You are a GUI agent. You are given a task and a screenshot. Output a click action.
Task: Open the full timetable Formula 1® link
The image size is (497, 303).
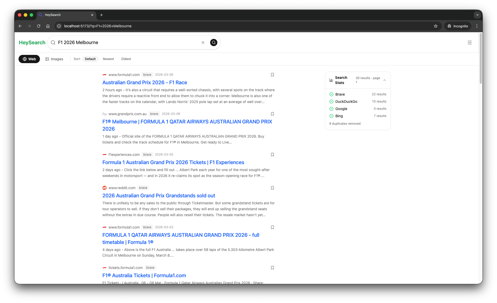tap(181, 239)
